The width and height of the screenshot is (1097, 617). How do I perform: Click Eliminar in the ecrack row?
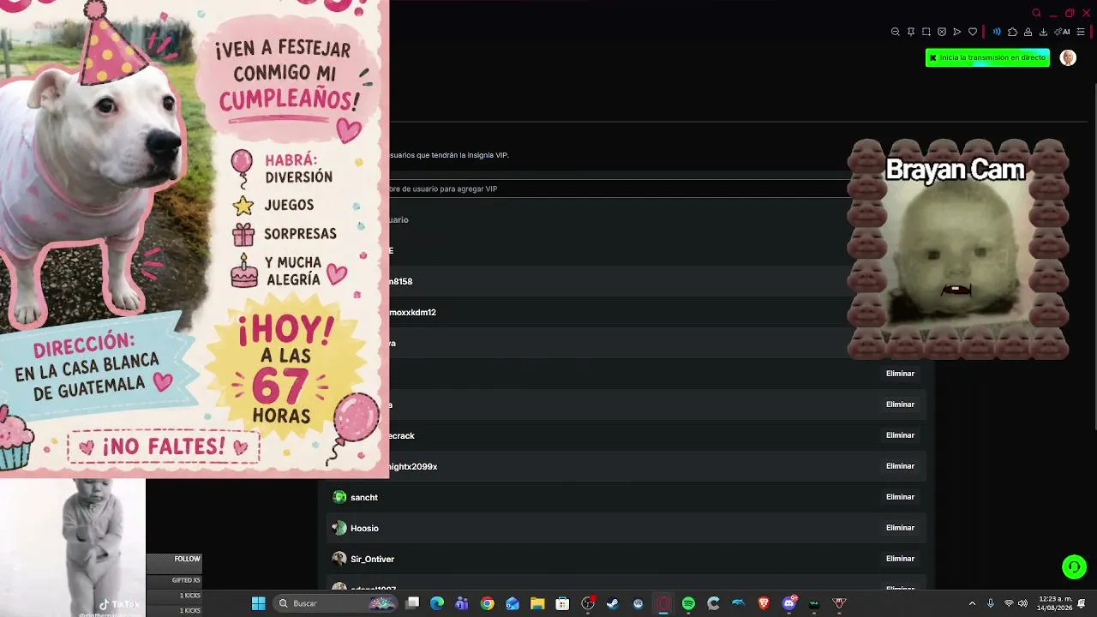(x=900, y=435)
